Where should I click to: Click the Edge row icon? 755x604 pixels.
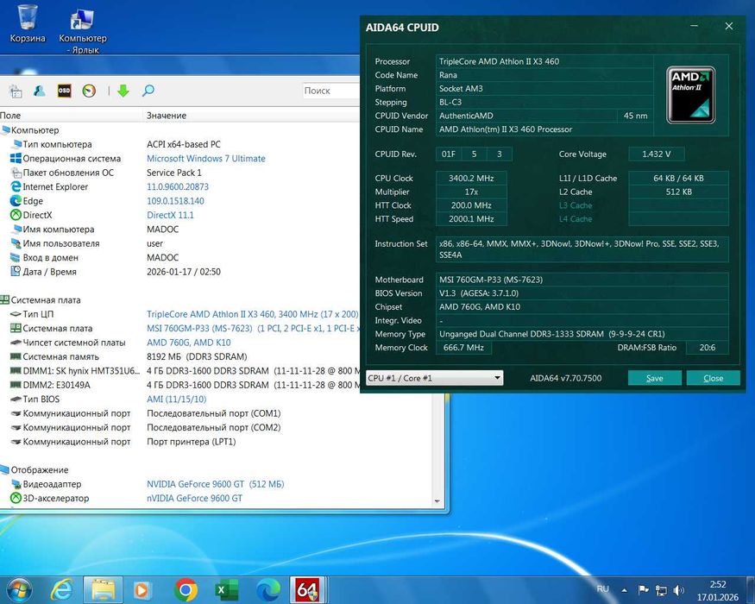16,201
